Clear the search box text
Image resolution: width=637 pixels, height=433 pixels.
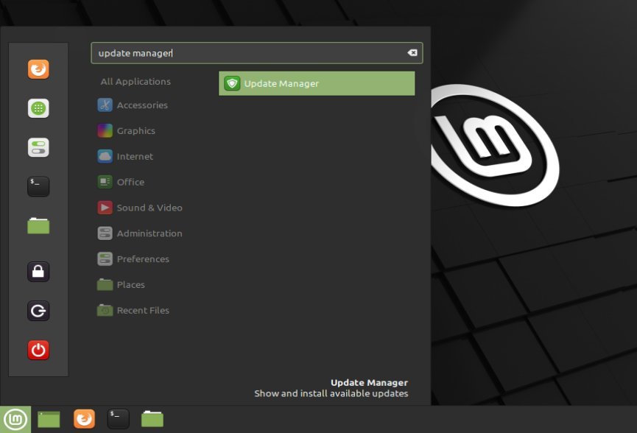pos(412,52)
